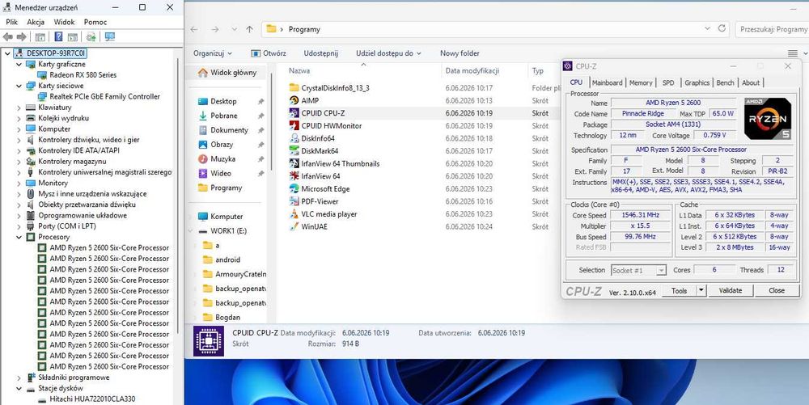The width and height of the screenshot is (809, 405).
Task: Click the Radeon RX 580 Series device icon
Action: coord(42,75)
